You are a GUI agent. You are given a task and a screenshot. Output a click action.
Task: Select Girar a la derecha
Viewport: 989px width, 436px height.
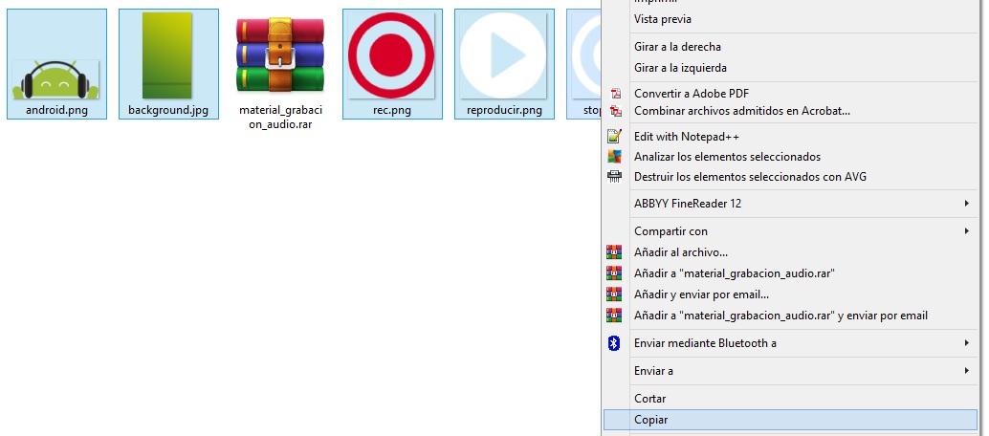677,47
